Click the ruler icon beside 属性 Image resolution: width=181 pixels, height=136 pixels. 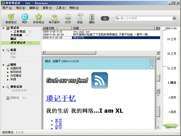pos(8,65)
